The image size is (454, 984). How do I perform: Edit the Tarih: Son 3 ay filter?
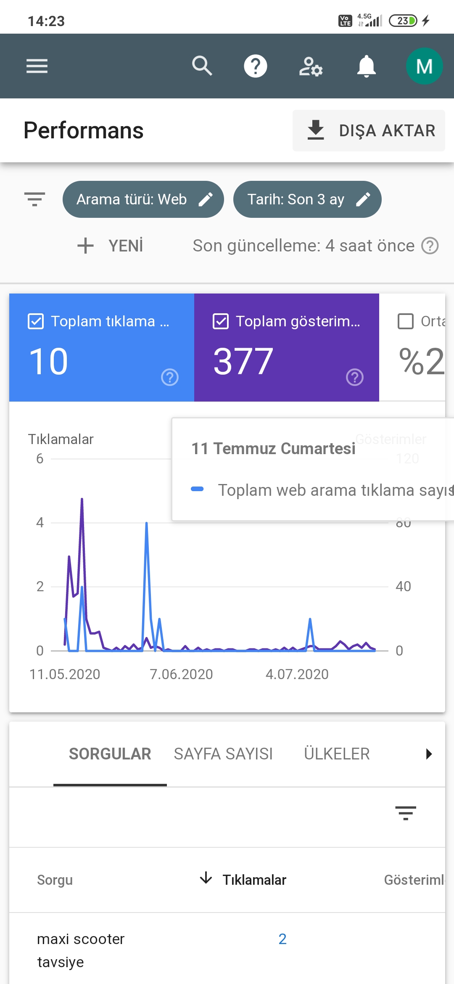(307, 199)
